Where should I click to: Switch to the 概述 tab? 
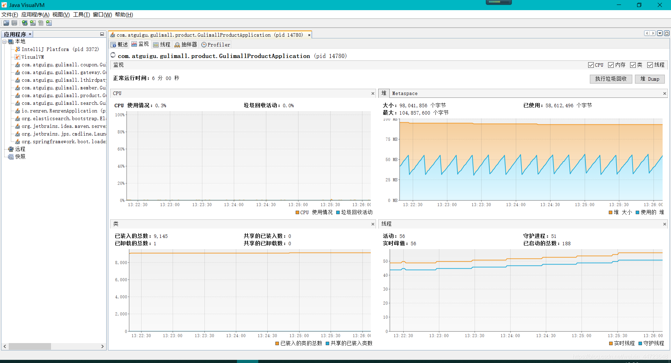[119, 45]
